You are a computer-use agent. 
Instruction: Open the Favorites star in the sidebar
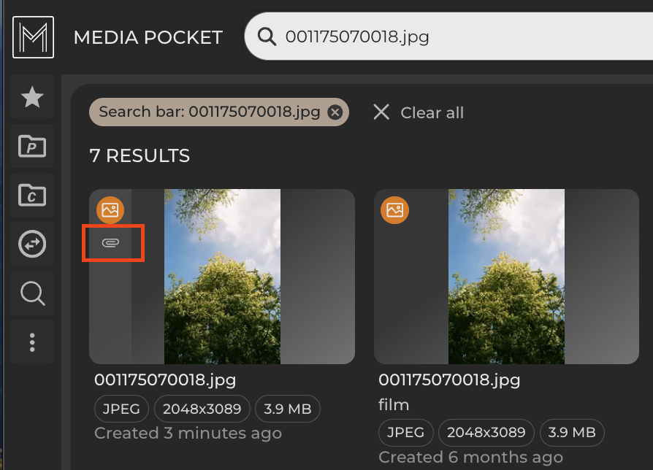click(x=31, y=97)
